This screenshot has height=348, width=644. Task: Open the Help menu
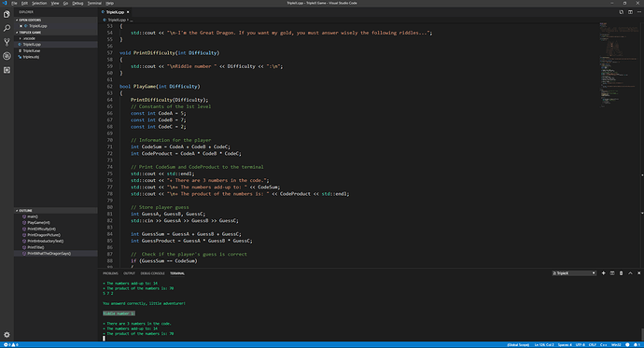109,3
